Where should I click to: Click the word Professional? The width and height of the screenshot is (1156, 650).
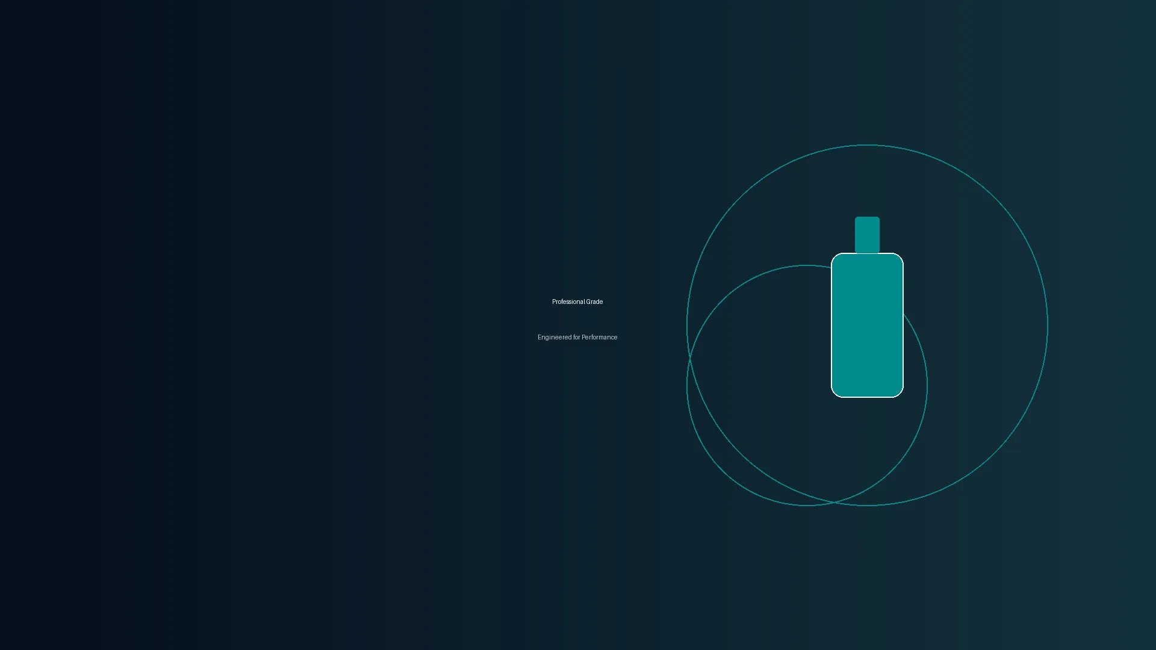(568, 302)
